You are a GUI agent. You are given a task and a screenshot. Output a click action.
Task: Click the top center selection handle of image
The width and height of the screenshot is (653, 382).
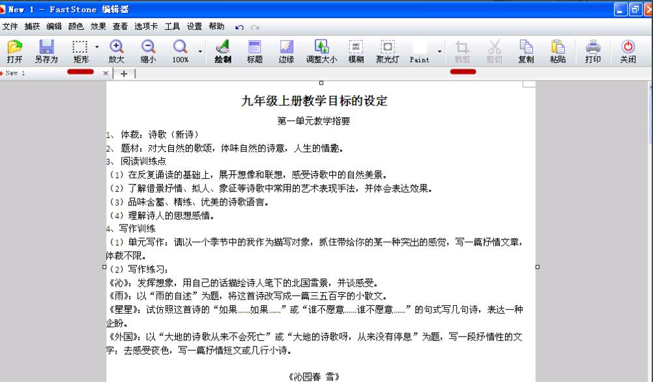(321, 83)
